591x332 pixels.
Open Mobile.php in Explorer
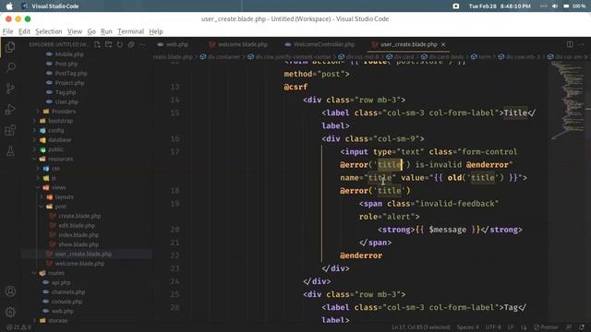69,54
